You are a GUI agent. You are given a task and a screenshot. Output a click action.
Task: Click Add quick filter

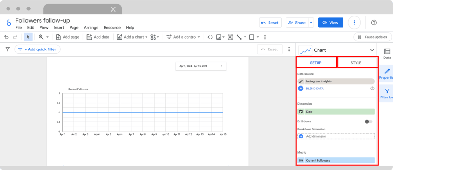point(37,49)
